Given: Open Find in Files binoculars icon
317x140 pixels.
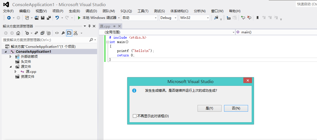Looking at the screenshot, I should (x=216, y=18).
